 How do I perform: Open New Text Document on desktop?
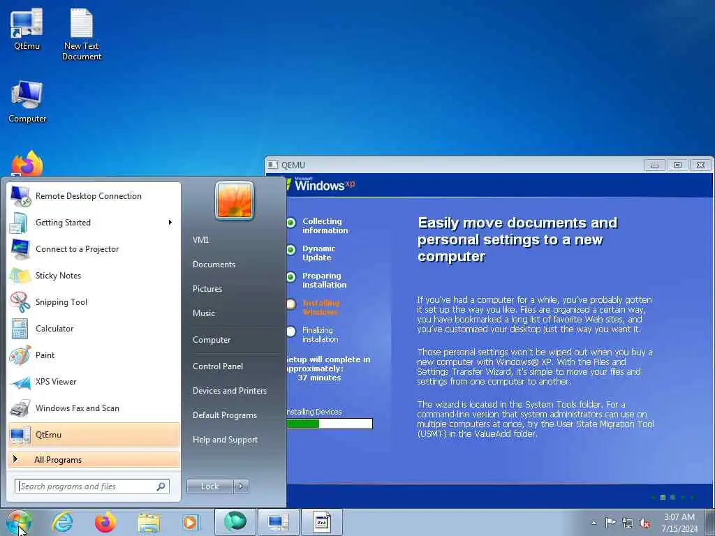(82, 34)
